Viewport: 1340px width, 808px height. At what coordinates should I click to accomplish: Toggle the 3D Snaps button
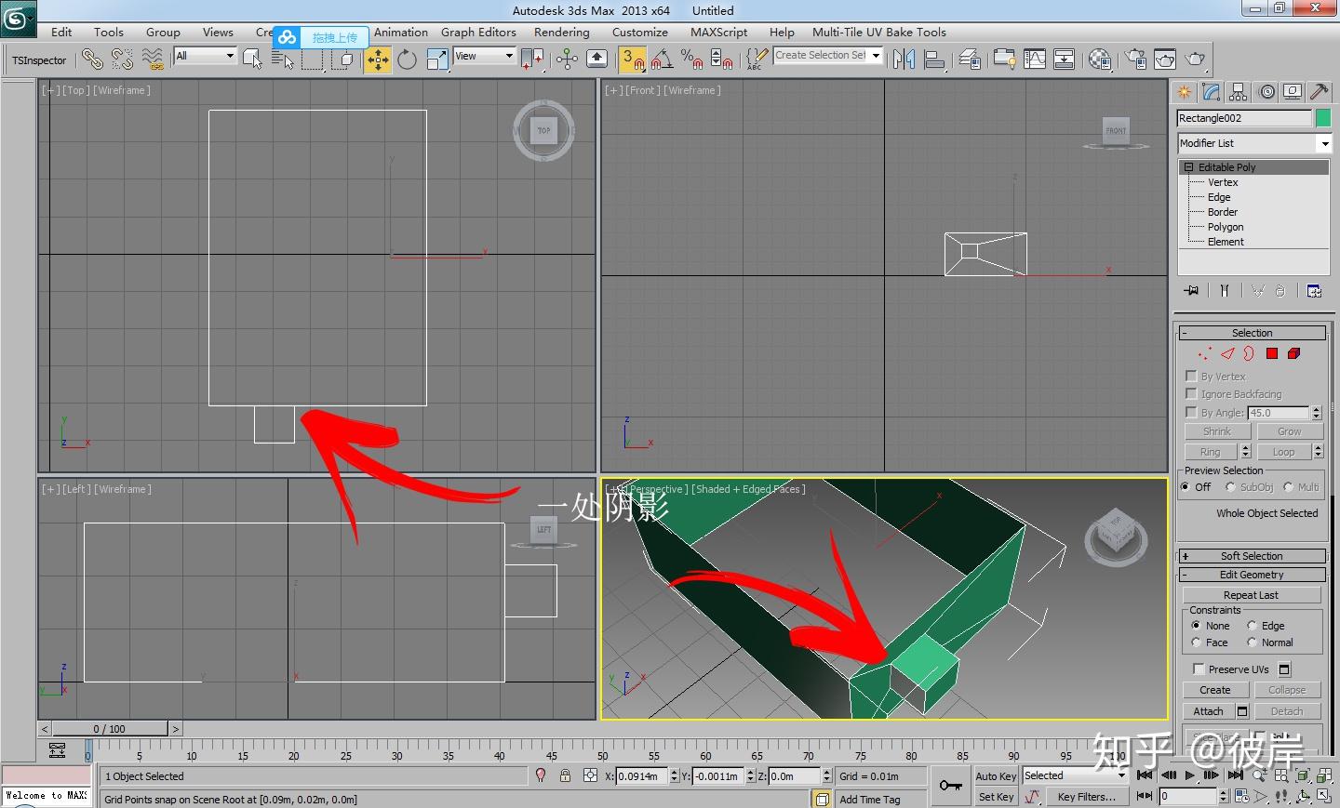click(633, 60)
